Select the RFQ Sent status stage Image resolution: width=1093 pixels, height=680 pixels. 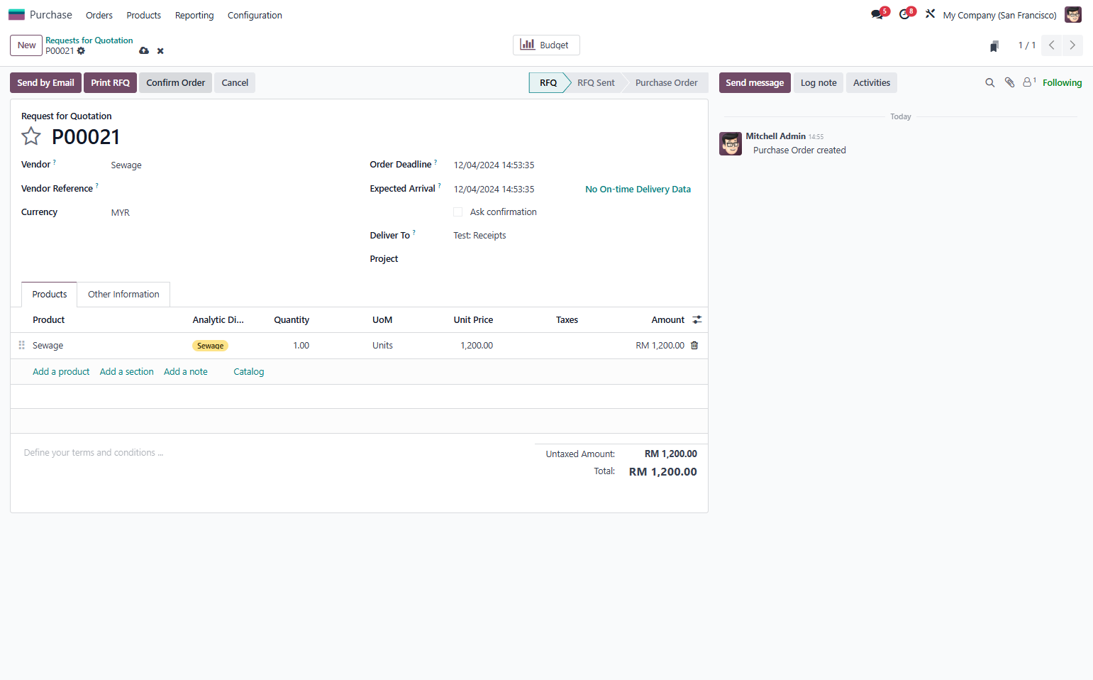pos(596,83)
